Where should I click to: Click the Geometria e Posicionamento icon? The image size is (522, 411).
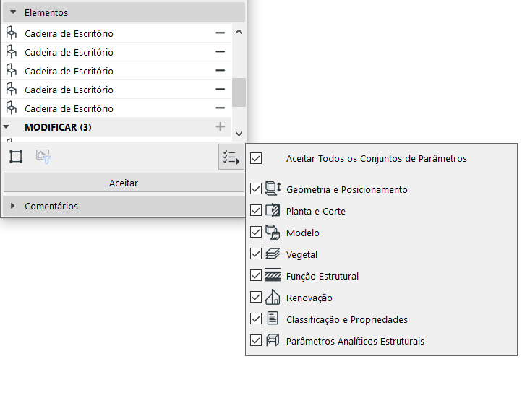(x=273, y=189)
